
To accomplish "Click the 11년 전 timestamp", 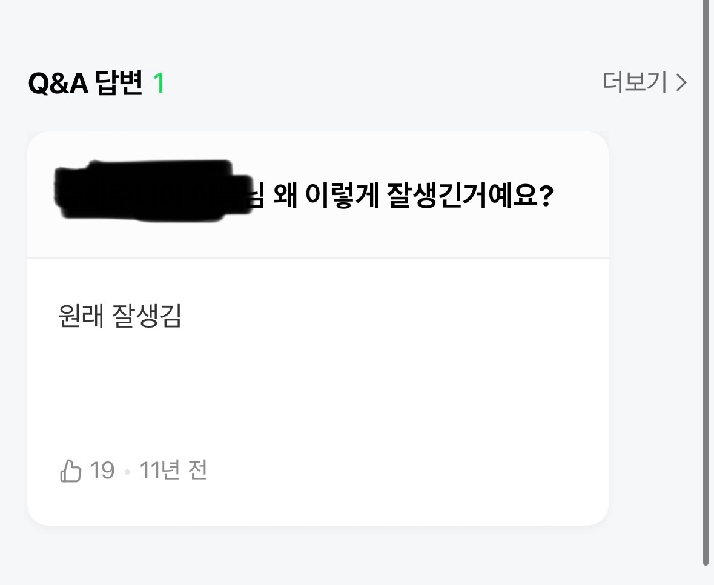I will coord(173,471).
